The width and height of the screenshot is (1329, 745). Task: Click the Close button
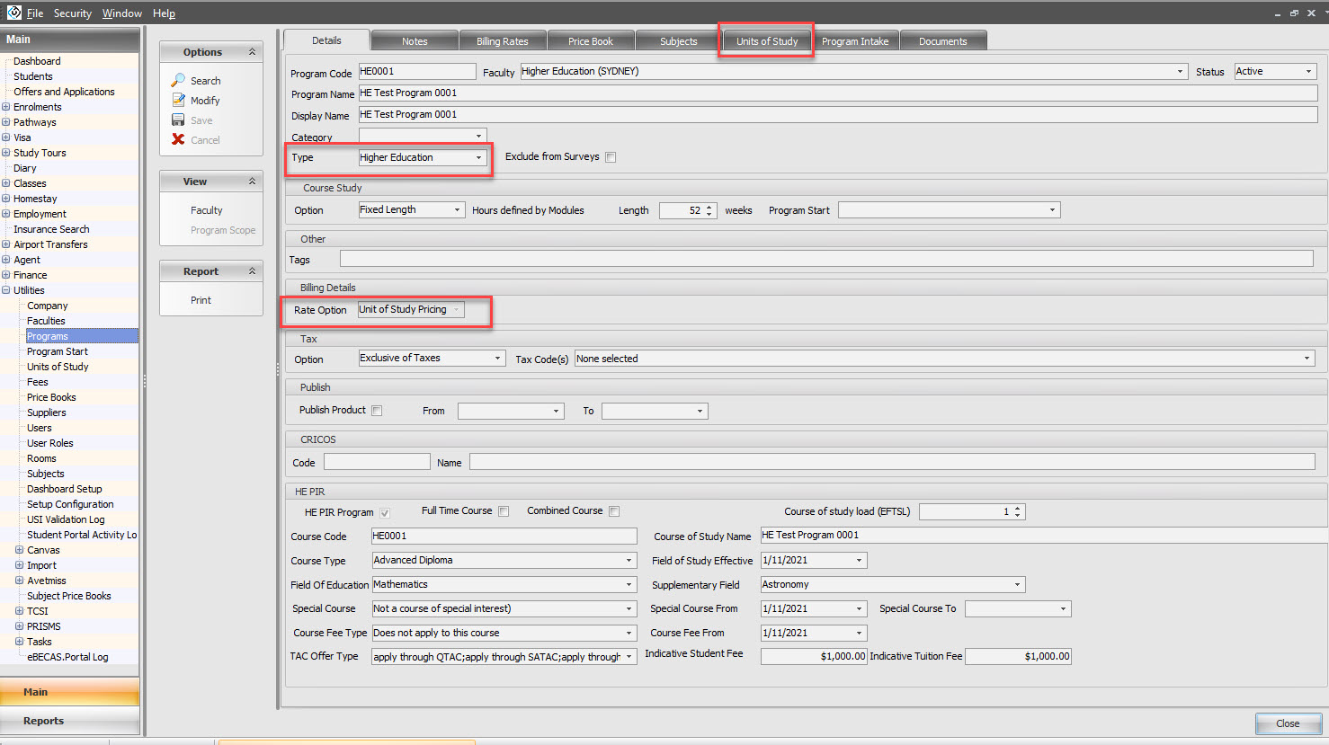pyautogui.click(x=1288, y=723)
